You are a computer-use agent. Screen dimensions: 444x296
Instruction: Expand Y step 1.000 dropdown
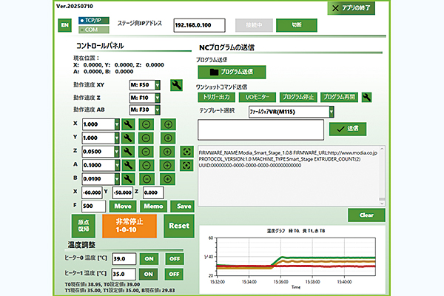point(117,138)
